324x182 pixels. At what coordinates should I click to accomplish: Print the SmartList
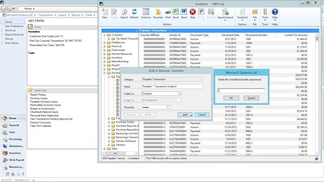click(x=168, y=14)
